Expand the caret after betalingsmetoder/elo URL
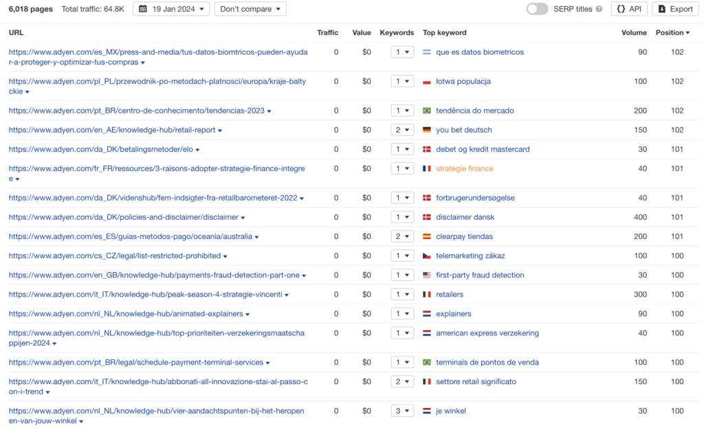The image size is (704, 430). (197, 150)
